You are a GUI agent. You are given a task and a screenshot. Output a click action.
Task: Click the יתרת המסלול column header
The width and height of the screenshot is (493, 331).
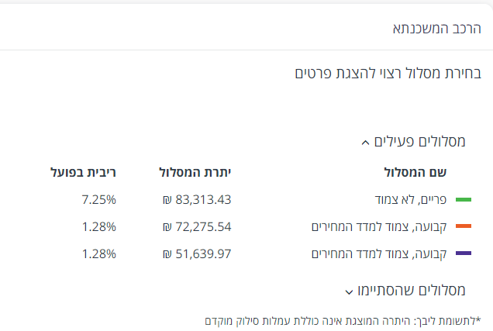point(195,172)
